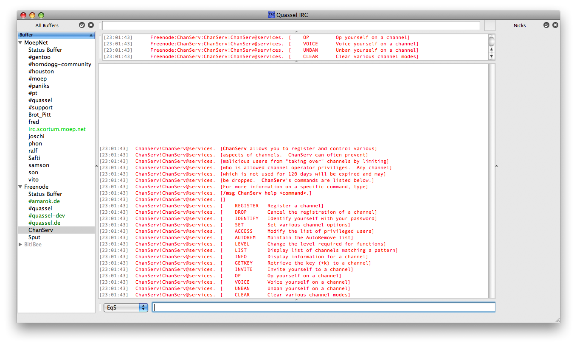Screen dimensions: 577x346
Task: Click the chat message input field
Action: (324, 307)
